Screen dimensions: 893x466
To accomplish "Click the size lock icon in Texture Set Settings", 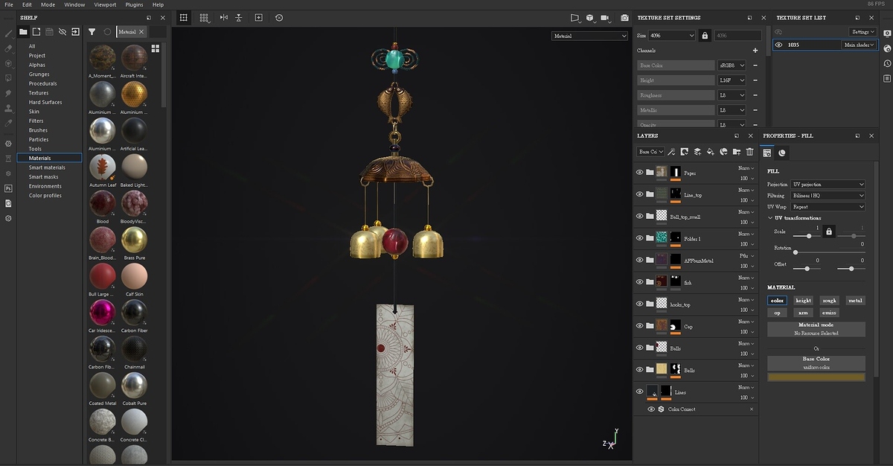I will tap(704, 35).
